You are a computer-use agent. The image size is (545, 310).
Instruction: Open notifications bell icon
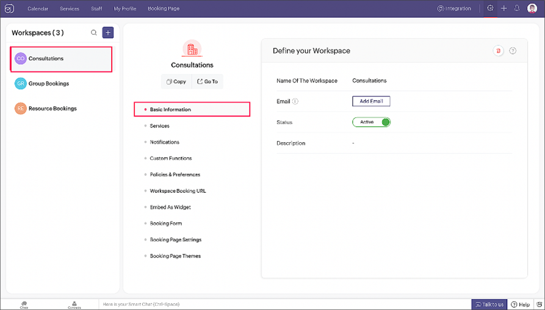point(517,9)
